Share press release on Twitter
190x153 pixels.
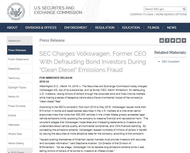173,41
